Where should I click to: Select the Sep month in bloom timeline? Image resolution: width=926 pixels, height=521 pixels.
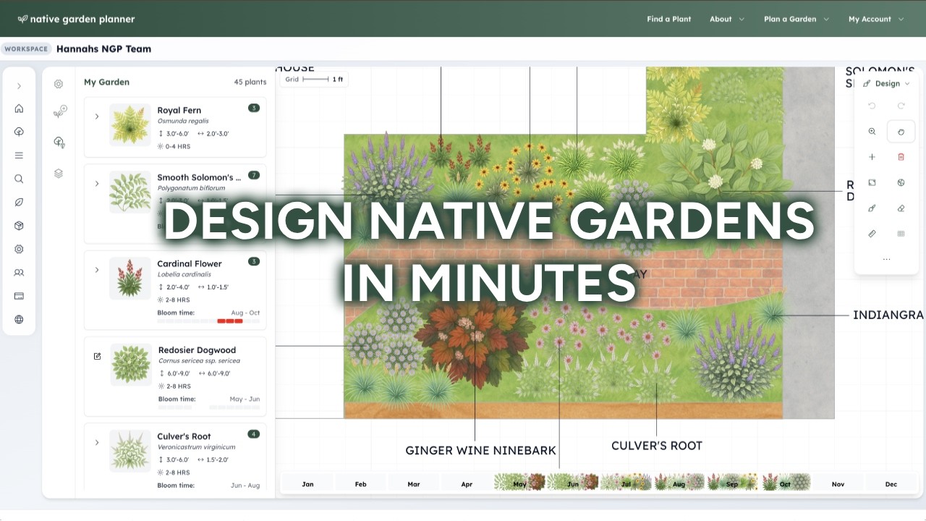tap(732, 483)
